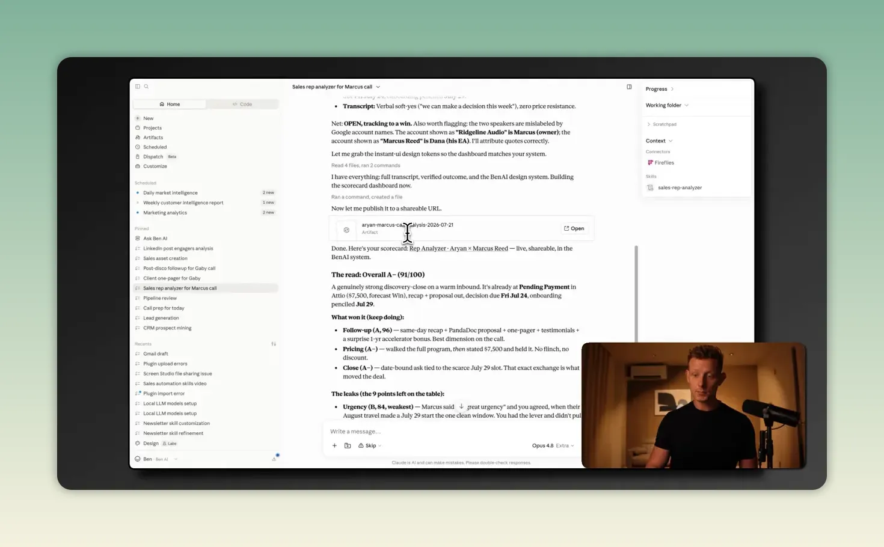Click the folder icon in message composer
The width and height of the screenshot is (884, 547).
348,445
